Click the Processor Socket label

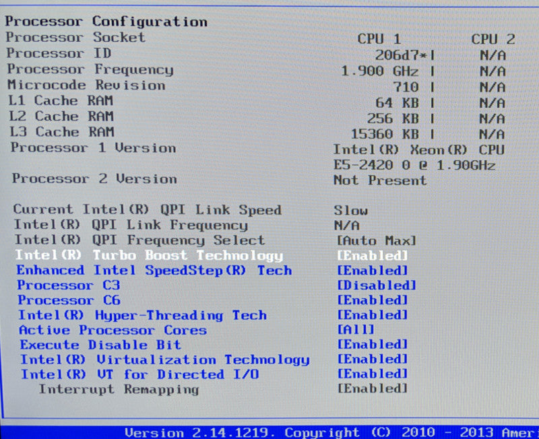point(75,37)
